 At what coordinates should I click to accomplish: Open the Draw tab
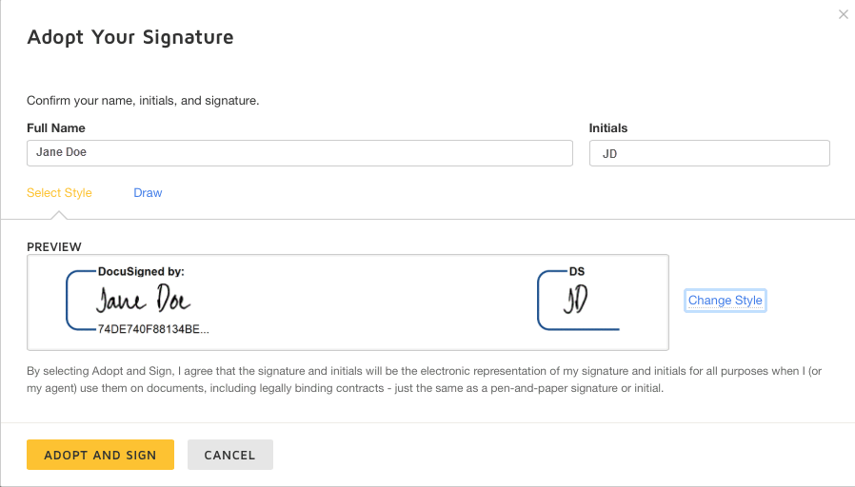[x=148, y=192]
